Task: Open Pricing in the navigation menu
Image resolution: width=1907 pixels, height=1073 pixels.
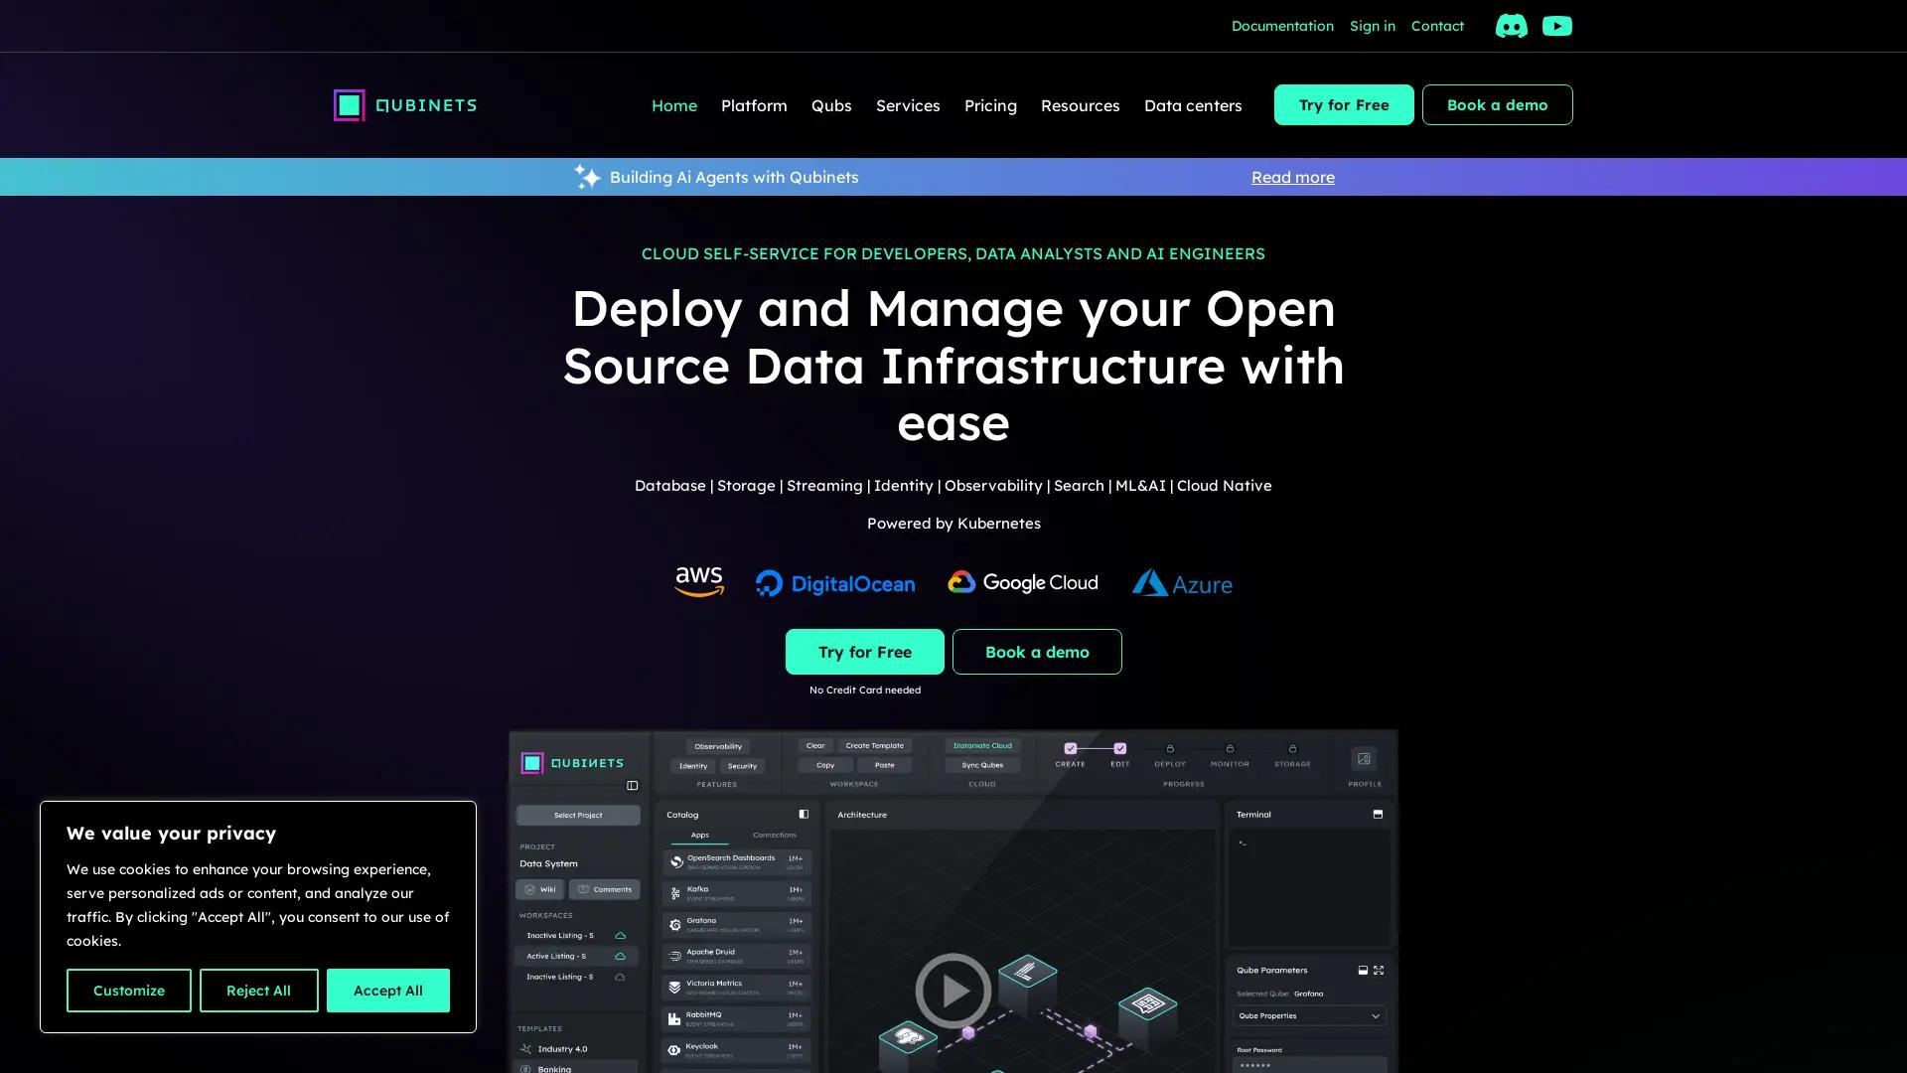Action: point(990,105)
